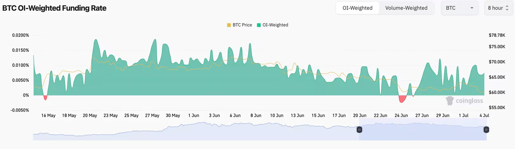Click the coinglass watermark logo
Image resolution: width=515 pixels, height=149 pixels.
[464, 100]
